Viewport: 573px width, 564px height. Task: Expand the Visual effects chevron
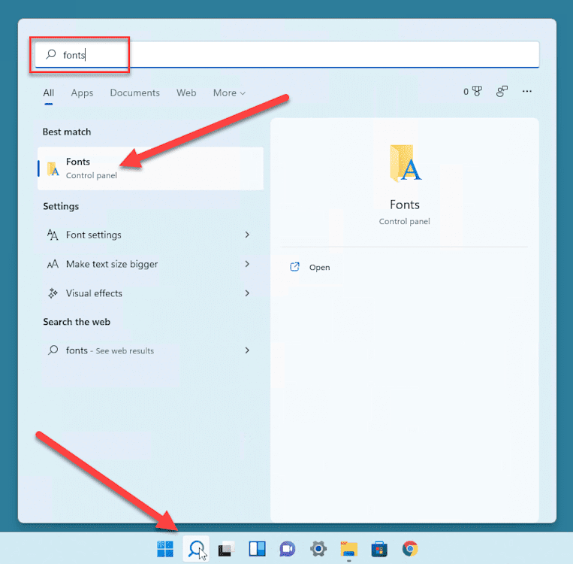(247, 293)
